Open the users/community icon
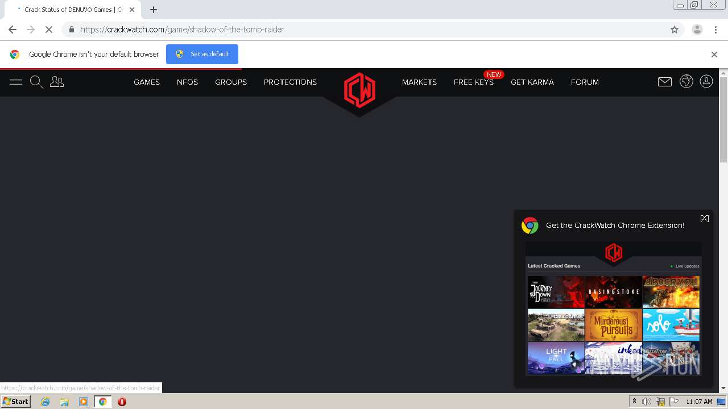This screenshot has width=728, height=409. click(57, 82)
